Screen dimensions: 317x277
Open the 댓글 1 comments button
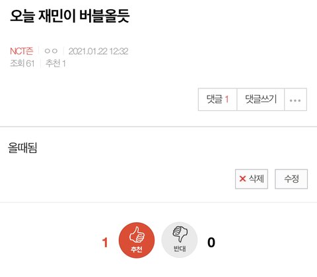click(217, 100)
